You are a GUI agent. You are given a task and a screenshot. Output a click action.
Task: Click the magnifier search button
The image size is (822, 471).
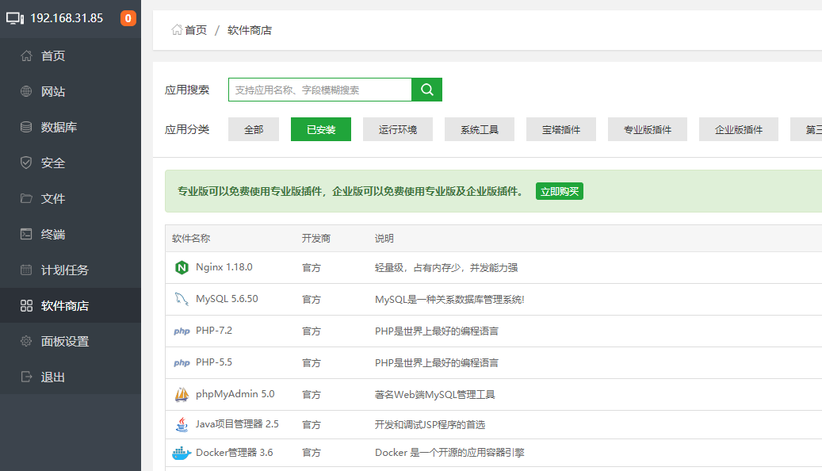click(x=426, y=90)
